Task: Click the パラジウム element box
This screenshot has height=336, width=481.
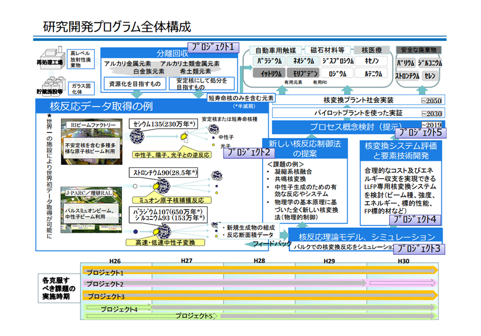Action: [269, 61]
